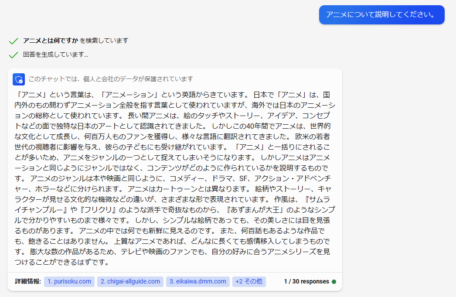The height and width of the screenshot is (297, 456).
Task: Click the search status text アニメとは何ですか を検索しています
Action: coord(75,41)
